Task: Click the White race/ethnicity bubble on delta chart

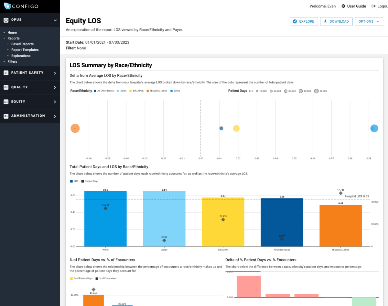Action: pyautogui.click(x=374, y=128)
